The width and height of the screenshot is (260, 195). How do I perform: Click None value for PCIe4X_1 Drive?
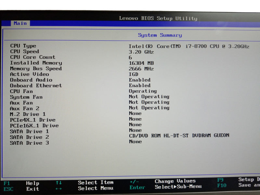[135, 119]
